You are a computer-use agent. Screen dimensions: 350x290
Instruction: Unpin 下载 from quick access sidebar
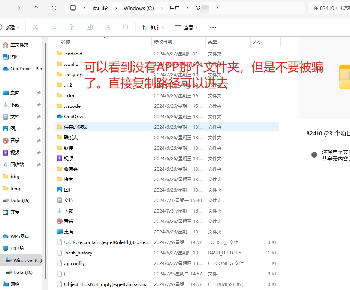[39, 105]
